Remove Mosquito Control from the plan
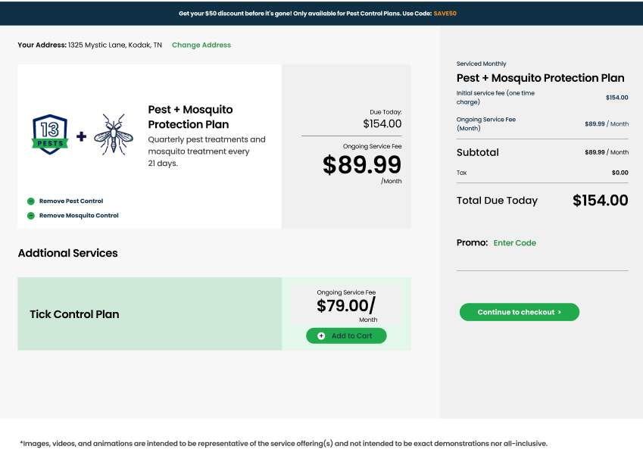Screen dimensions: 643x465 click(x=79, y=216)
